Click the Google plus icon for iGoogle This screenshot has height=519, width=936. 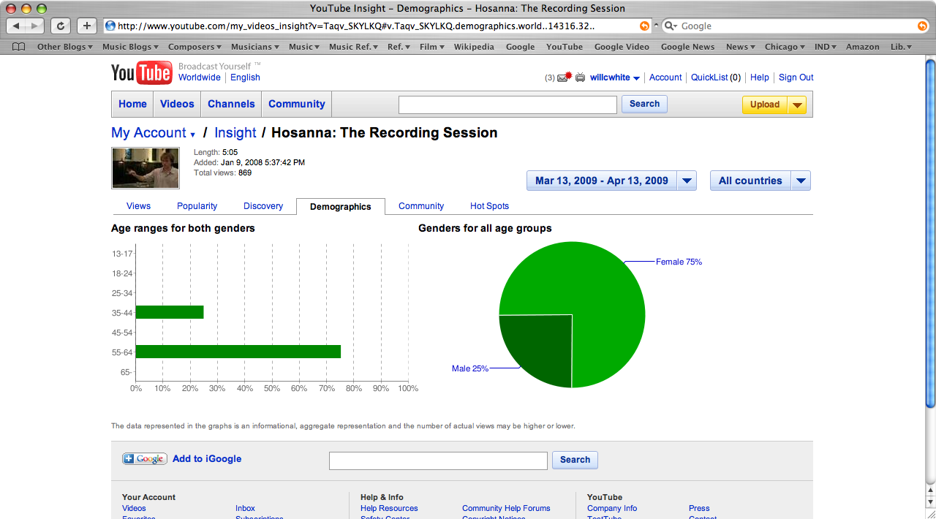pos(145,459)
